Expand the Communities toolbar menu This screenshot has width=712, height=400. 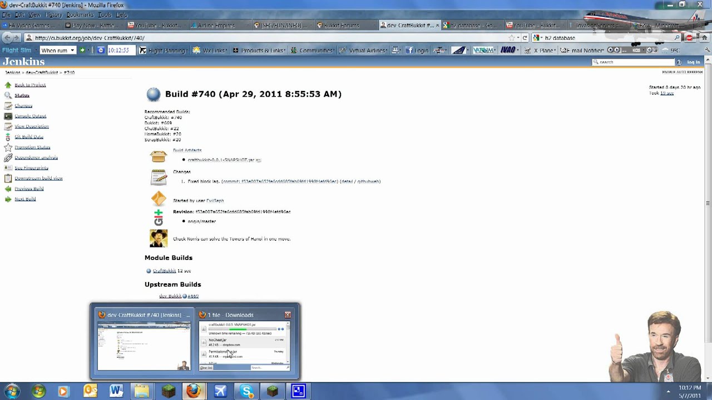[313, 51]
